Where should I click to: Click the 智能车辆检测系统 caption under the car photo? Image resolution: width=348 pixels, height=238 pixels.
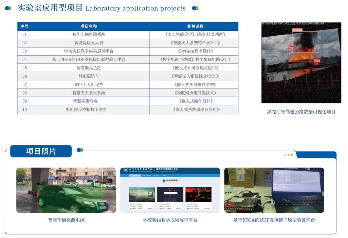click(x=66, y=220)
